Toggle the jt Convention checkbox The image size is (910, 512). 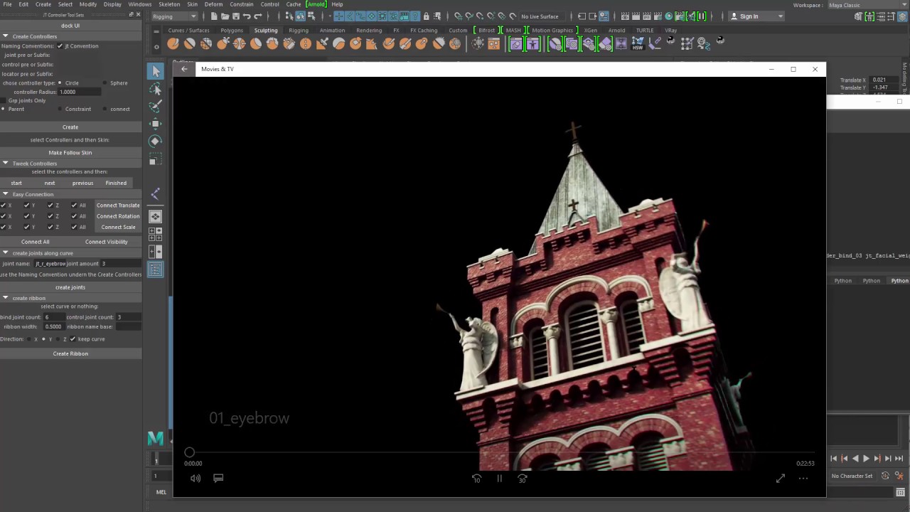pos(60,46)
